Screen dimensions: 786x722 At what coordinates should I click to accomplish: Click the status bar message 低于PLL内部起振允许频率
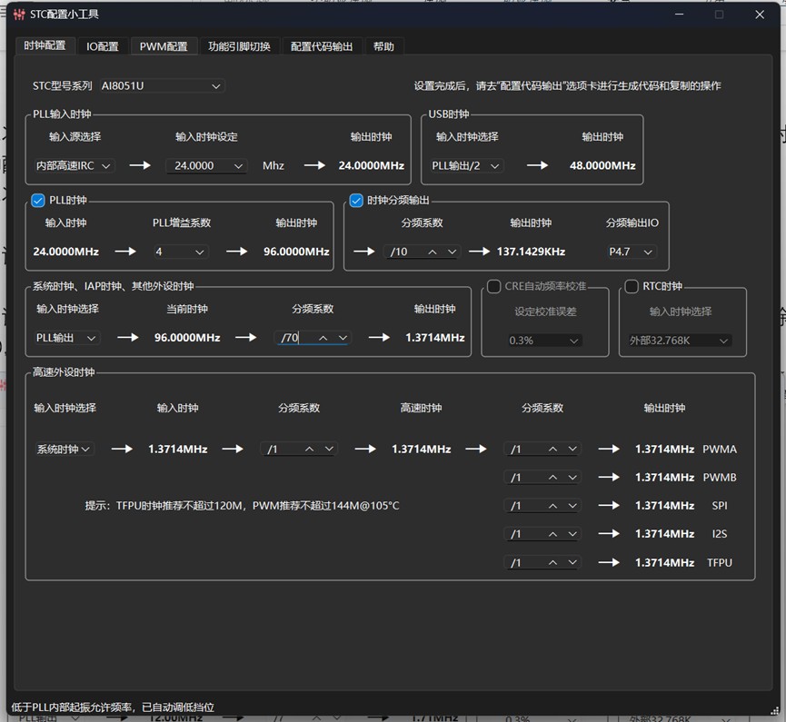pyautogui.click(x=113, y=707)
